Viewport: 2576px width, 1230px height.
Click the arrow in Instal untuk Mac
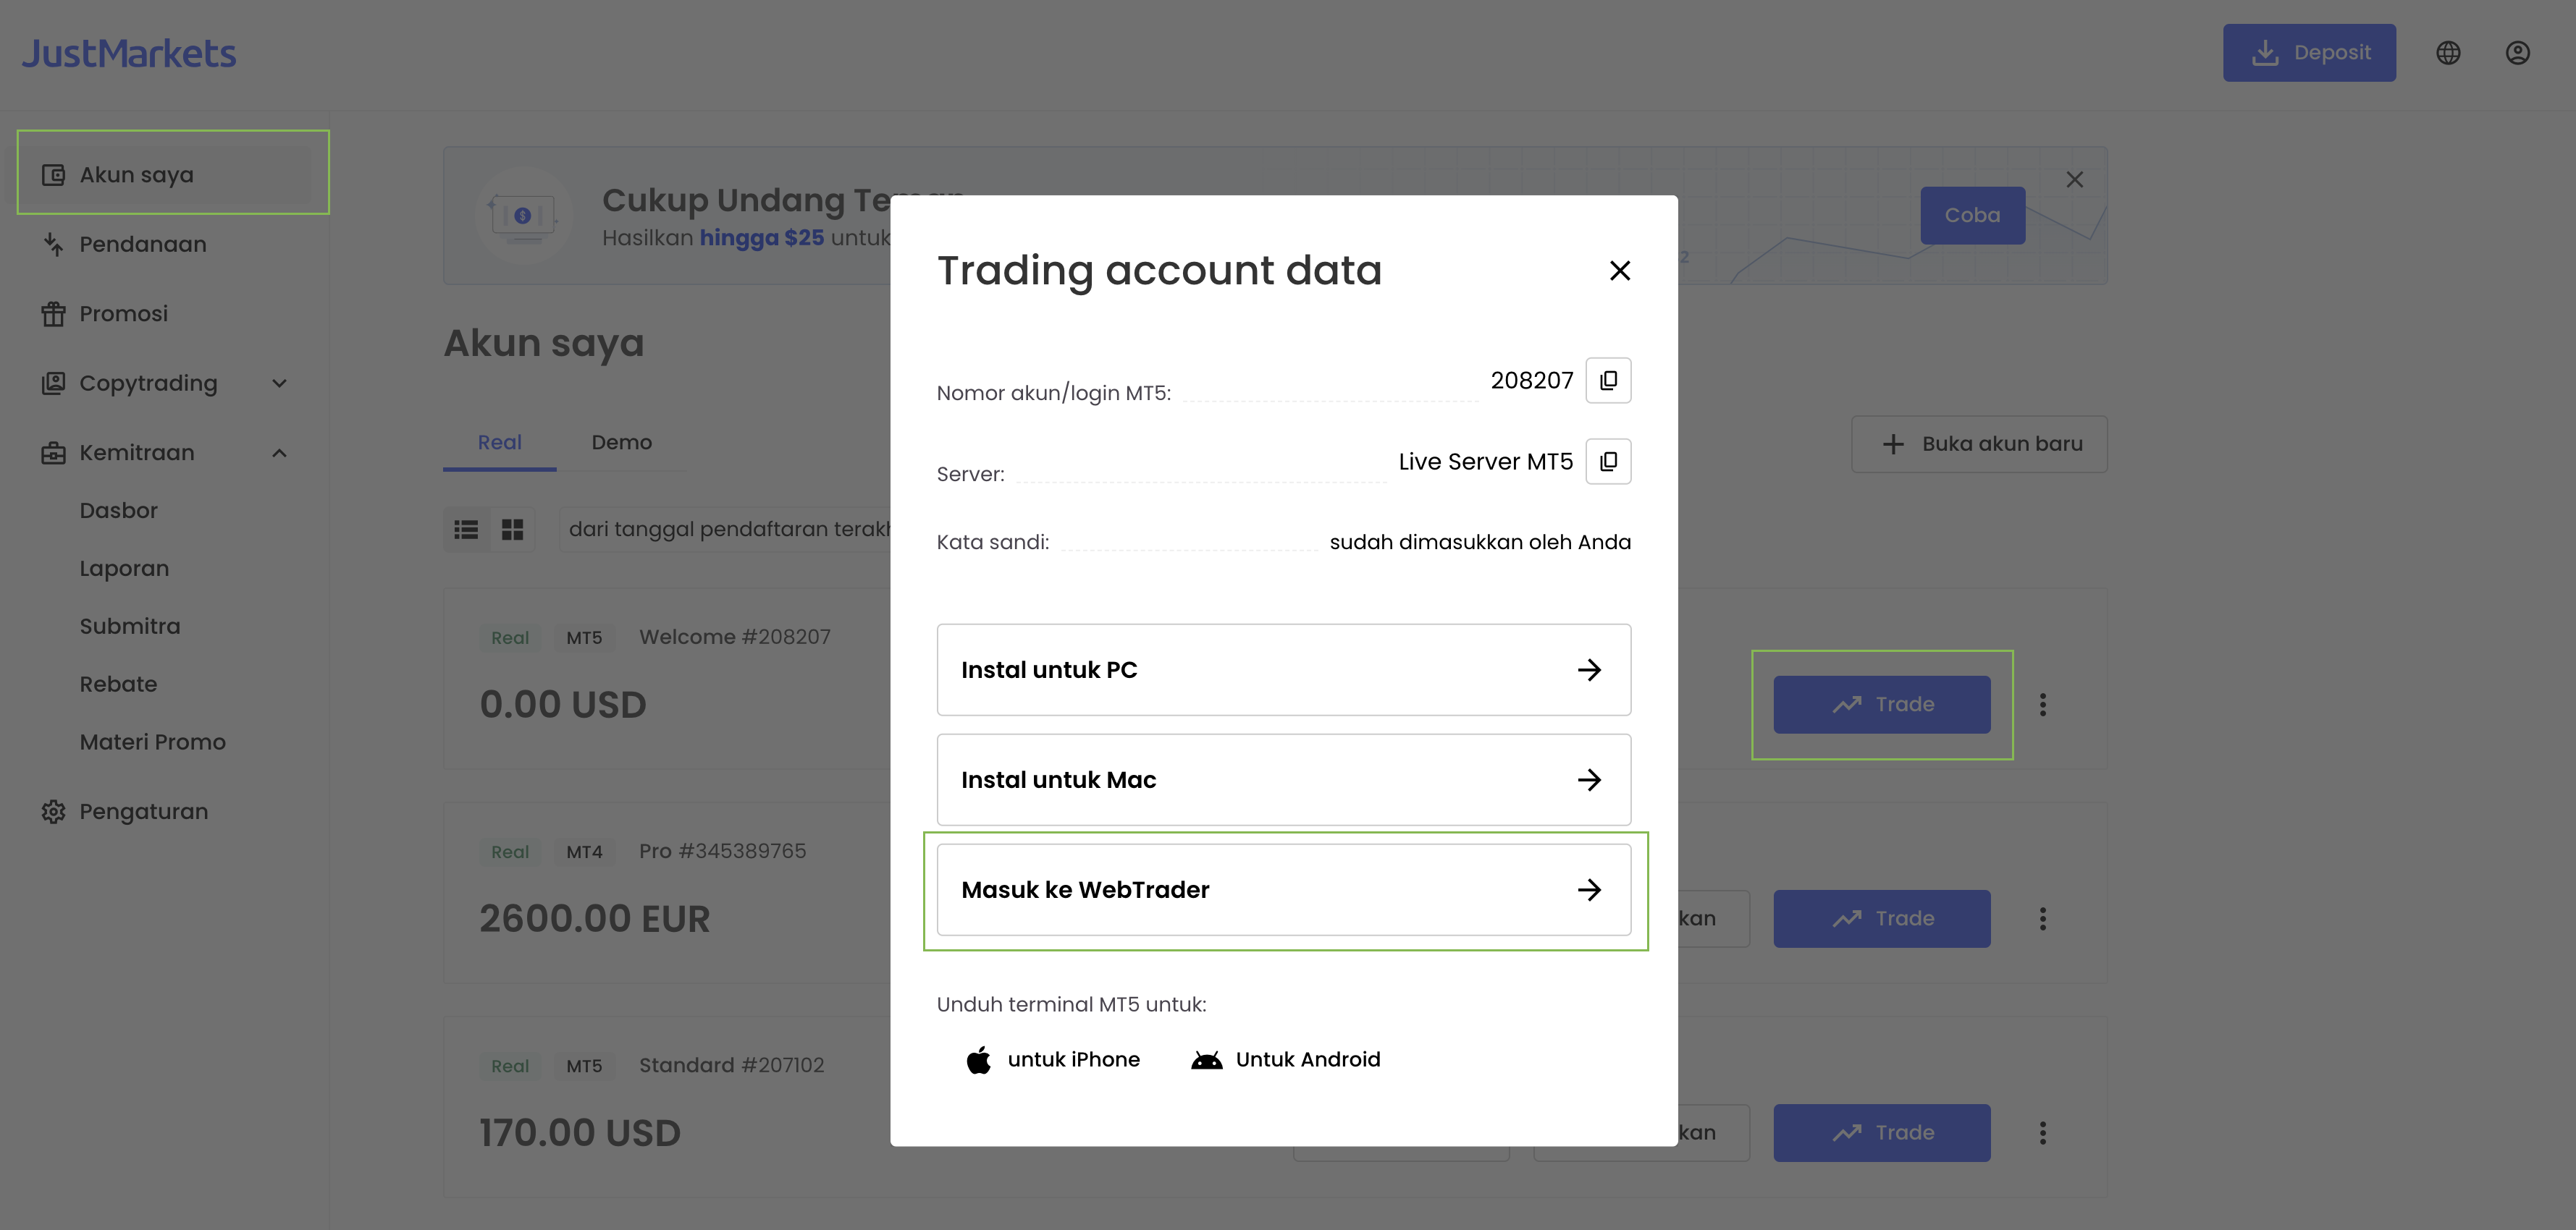1589,779
